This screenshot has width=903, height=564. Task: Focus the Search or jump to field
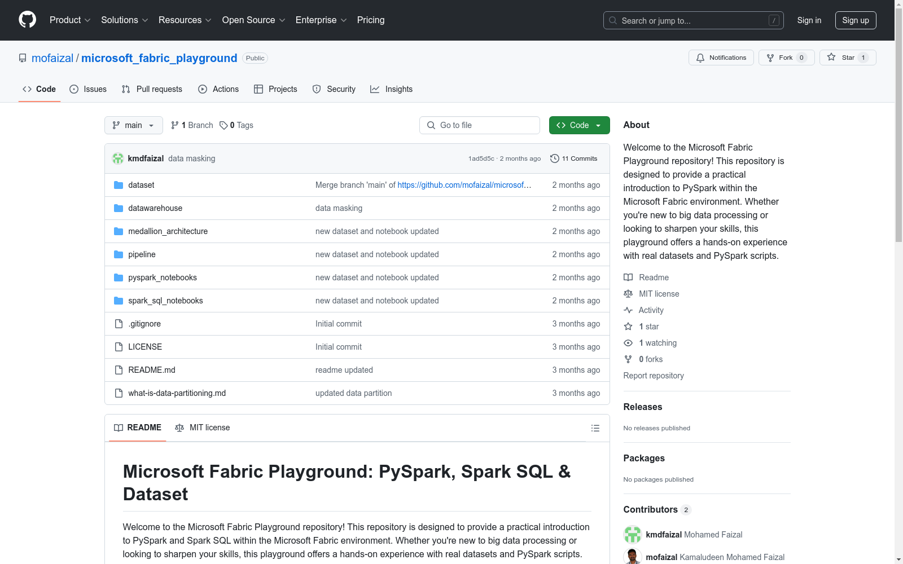pyautogui.click(x=693, y=20)
